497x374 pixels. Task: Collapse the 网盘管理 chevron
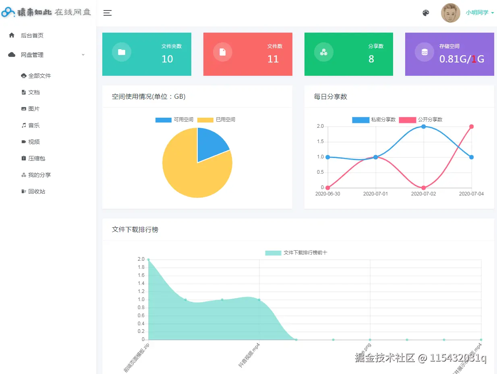click(83, 55)
